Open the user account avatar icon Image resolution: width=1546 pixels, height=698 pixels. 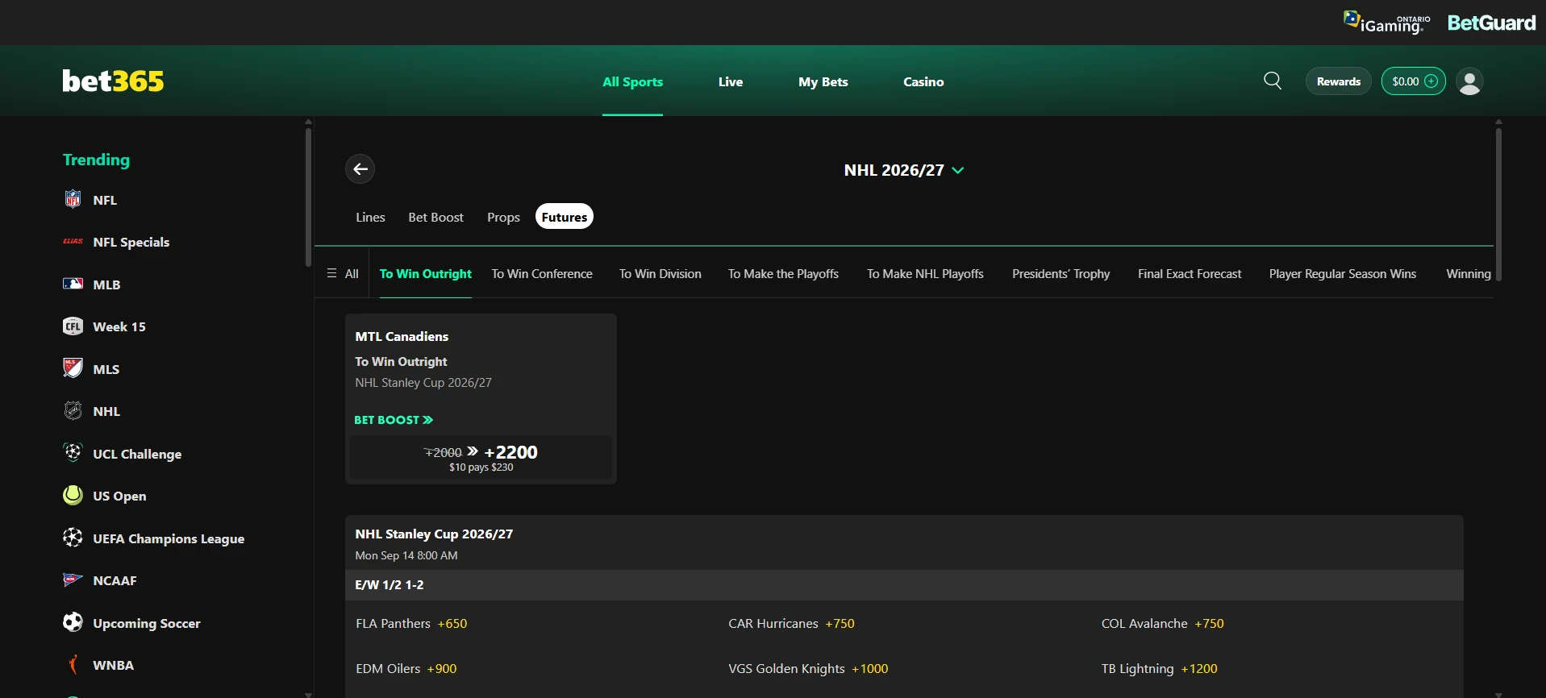pos(1469,81)
